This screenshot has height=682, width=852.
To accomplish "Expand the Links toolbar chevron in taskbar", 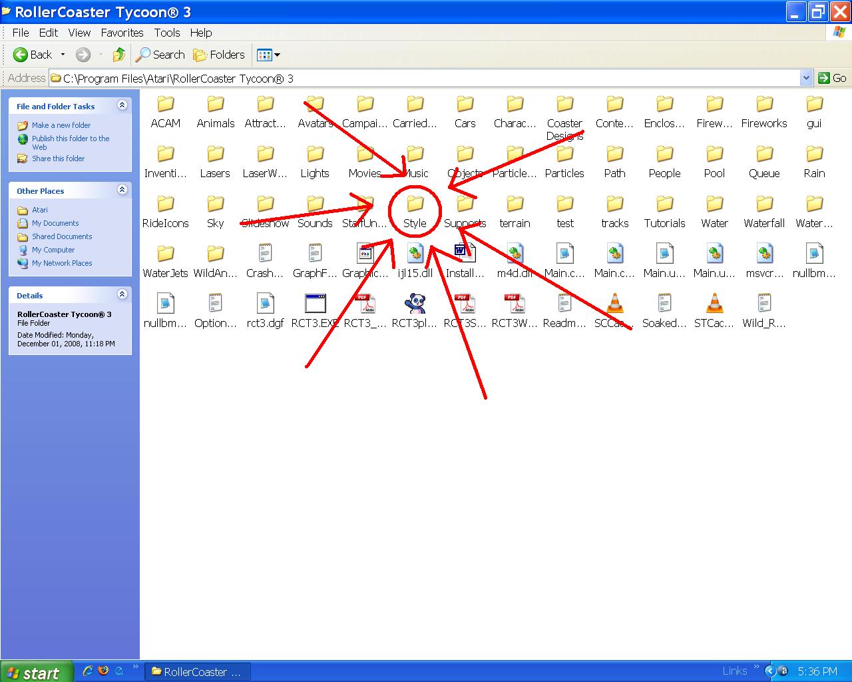I will click(x=756, y=667).
